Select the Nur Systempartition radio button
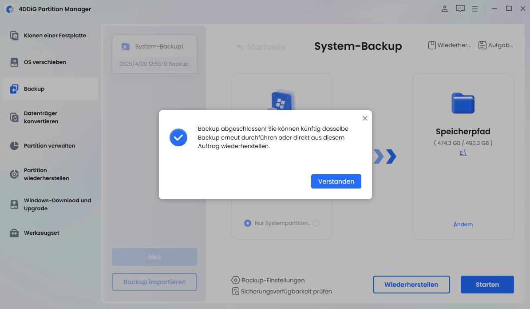This screenshot has height=309, width=530. tap(248, 223)
